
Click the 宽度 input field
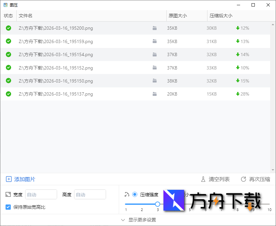(x=41, y=194)
